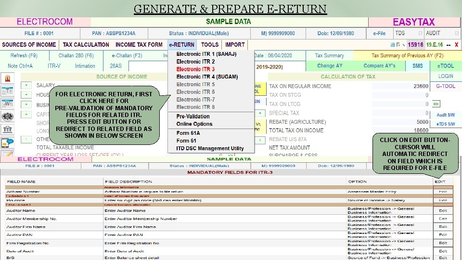Click the LOGIN button
Image resolution: width=462 pixels, height=260 pixels.
click(446, 76)
